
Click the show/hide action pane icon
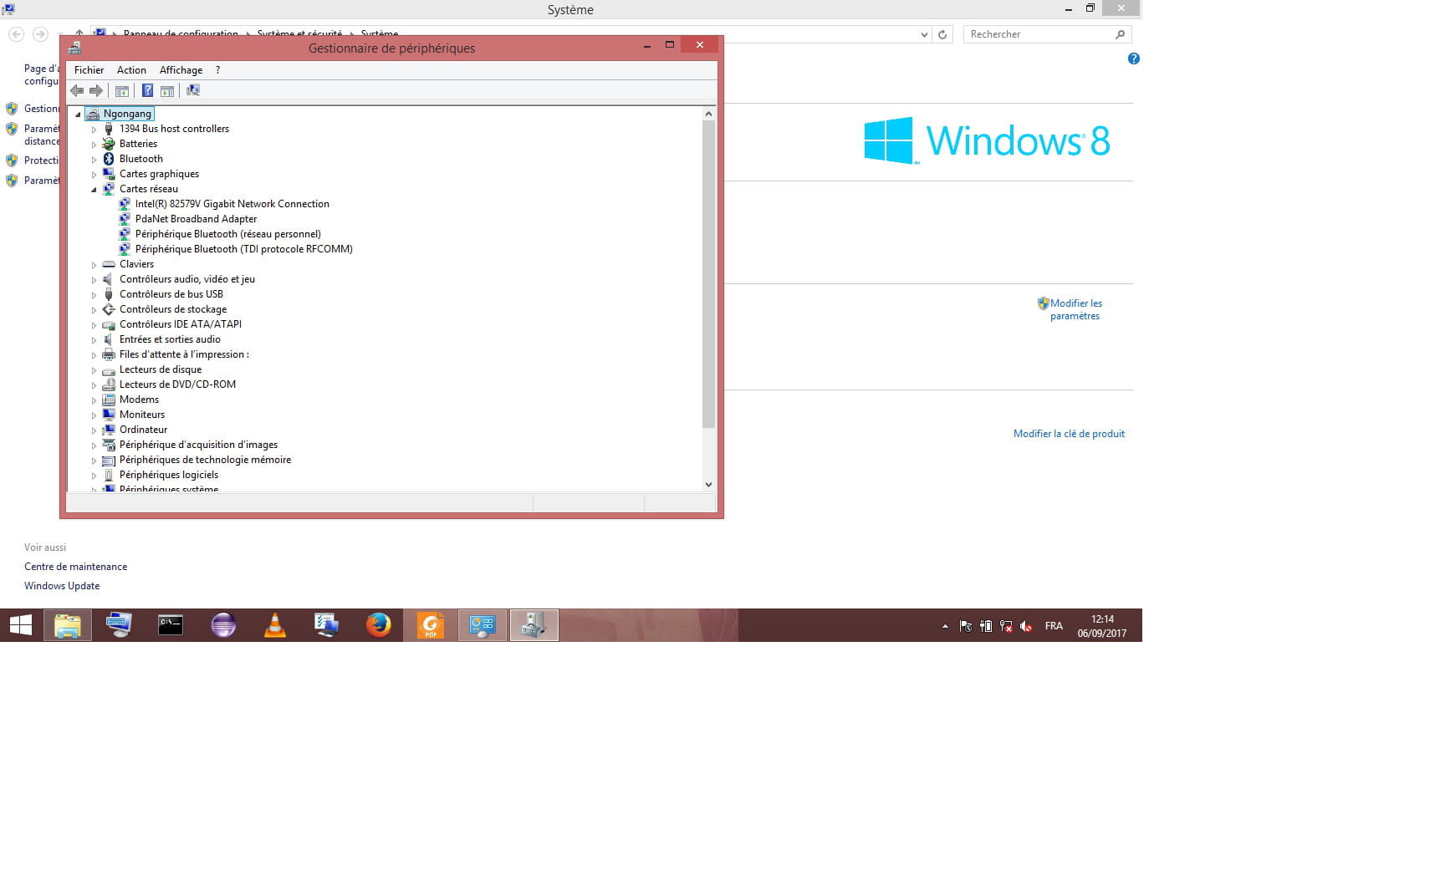[x=167, y=90]
